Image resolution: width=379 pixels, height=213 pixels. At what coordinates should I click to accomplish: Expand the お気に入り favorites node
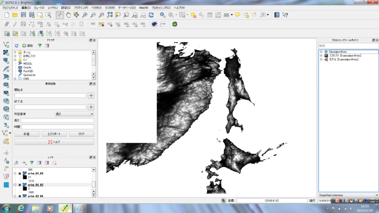15,56
